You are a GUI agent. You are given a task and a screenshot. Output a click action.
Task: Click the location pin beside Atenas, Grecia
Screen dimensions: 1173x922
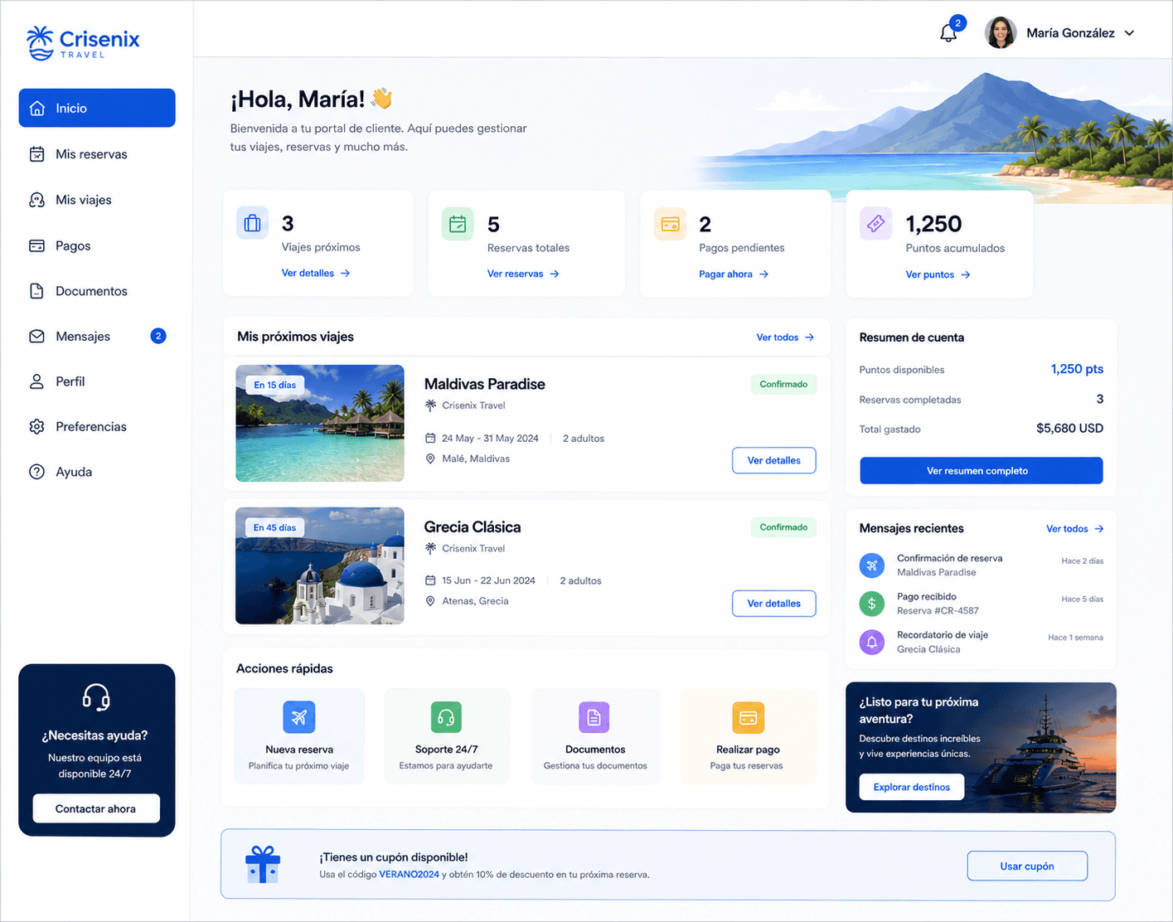430,601
